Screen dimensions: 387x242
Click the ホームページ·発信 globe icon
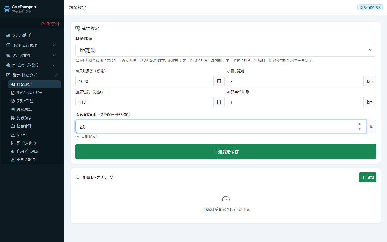[x=8, y=65]
